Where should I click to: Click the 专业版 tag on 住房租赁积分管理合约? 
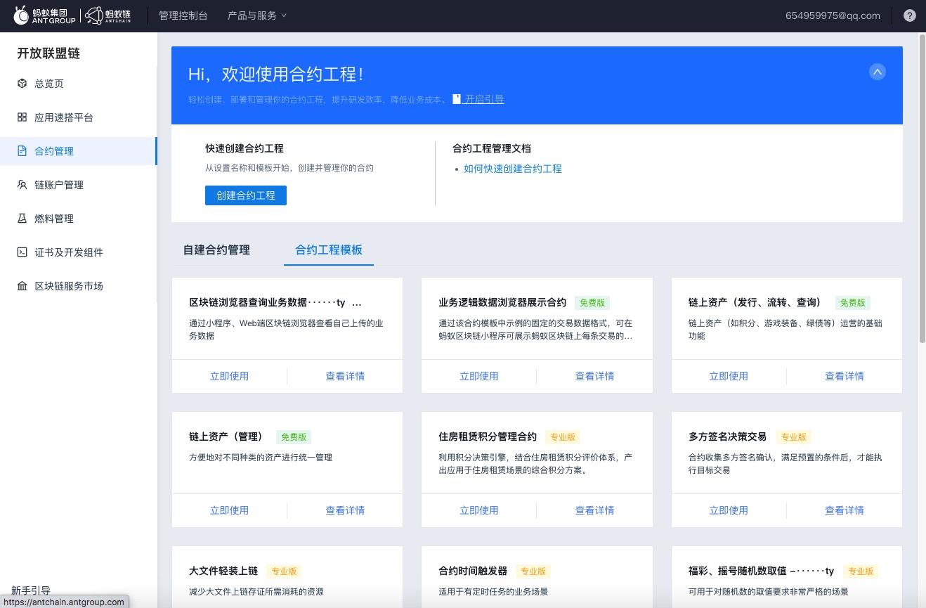[563, 437]
